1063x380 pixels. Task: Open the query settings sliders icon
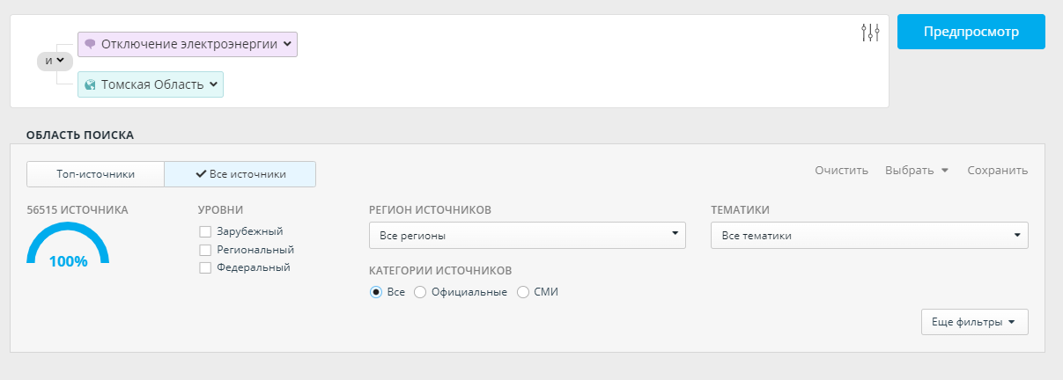click(870, 33)
